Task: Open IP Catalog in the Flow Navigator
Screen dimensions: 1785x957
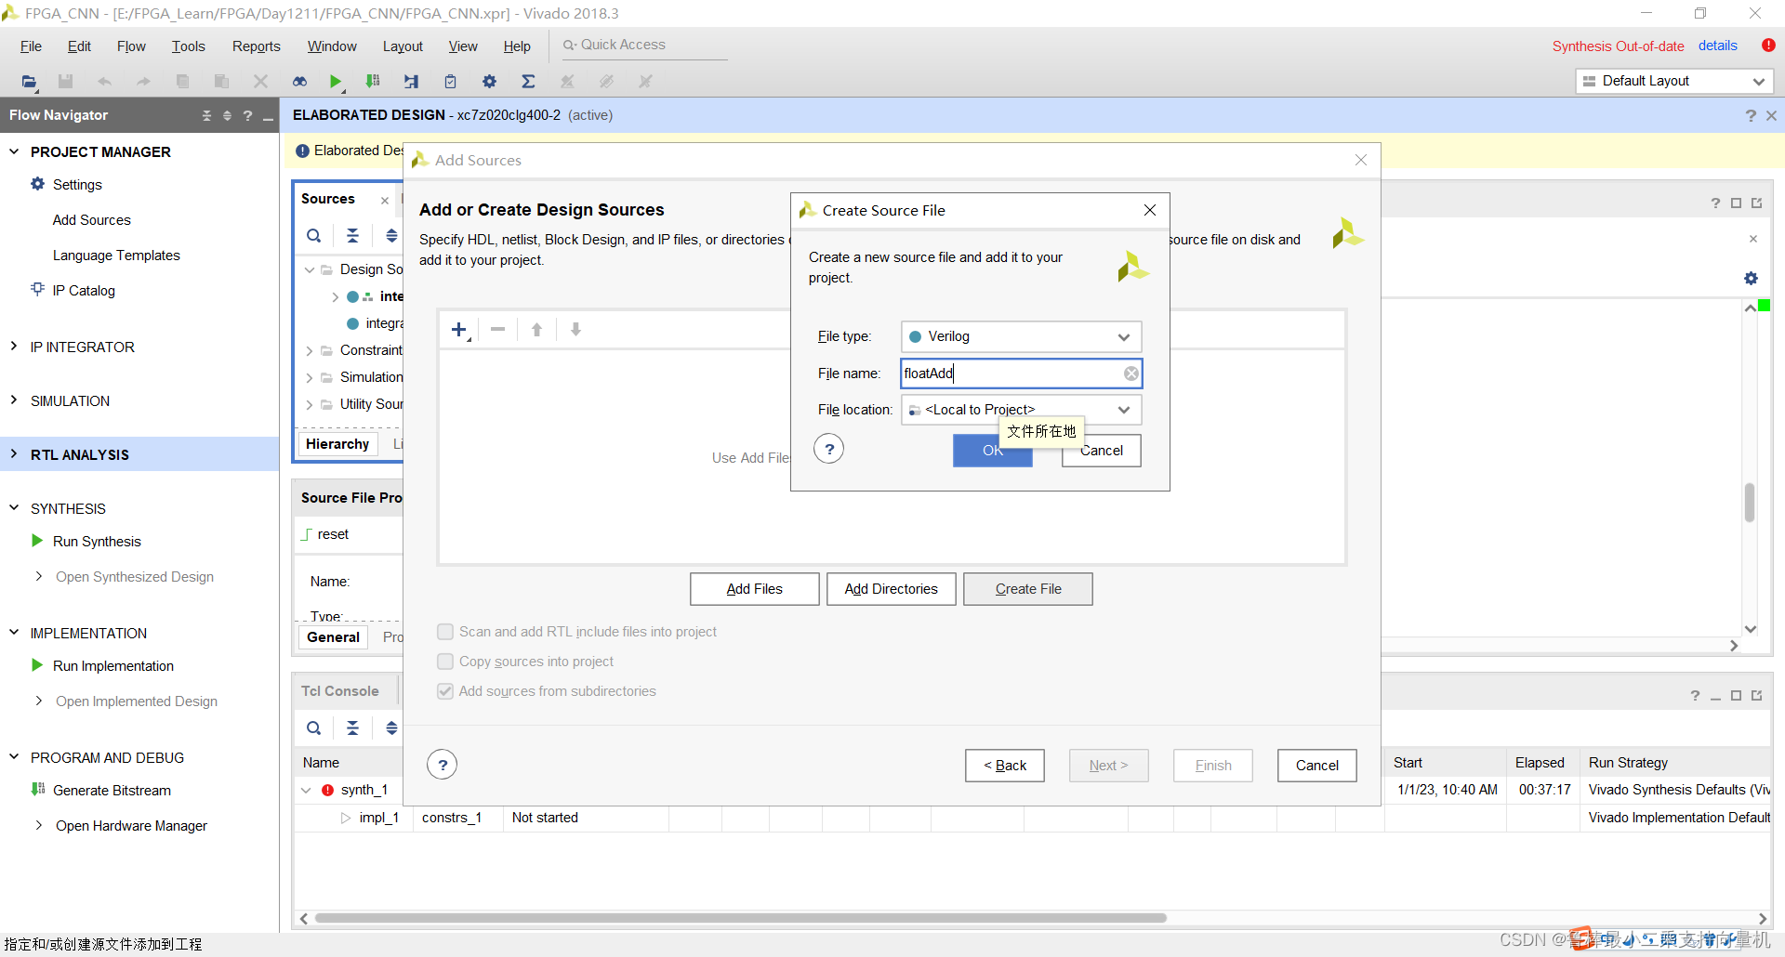Action: pyautogui.click(x=84, y=291)
